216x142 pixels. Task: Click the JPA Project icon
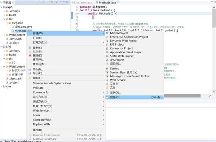107,60
